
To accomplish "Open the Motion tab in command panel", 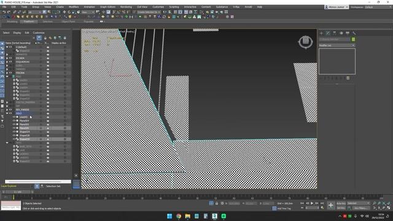I will click(341, 33).
